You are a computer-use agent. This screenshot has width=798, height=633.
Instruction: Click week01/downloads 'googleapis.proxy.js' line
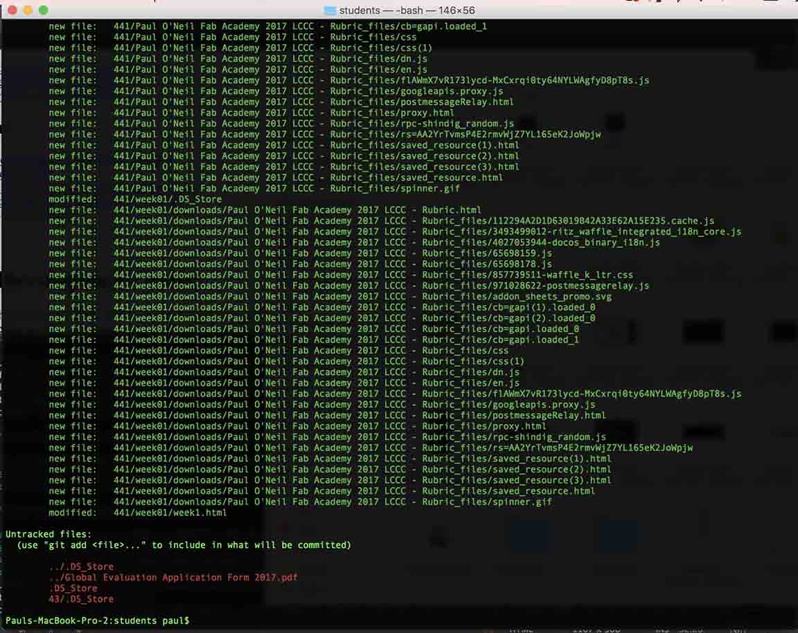point(321,405)
